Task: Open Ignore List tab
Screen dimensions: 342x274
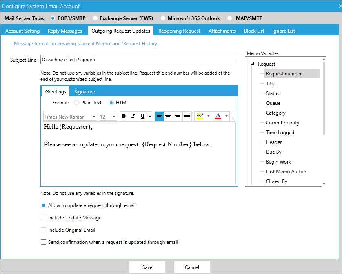Action: (x=284, y=31)
